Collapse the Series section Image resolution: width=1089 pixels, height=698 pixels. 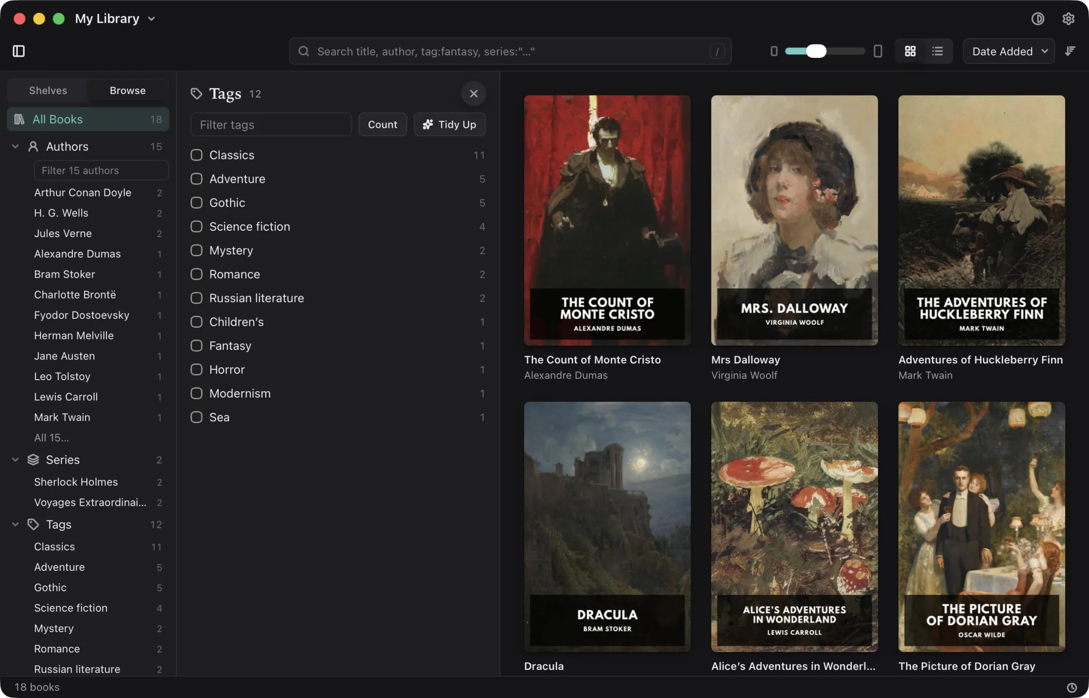point(15,460)
